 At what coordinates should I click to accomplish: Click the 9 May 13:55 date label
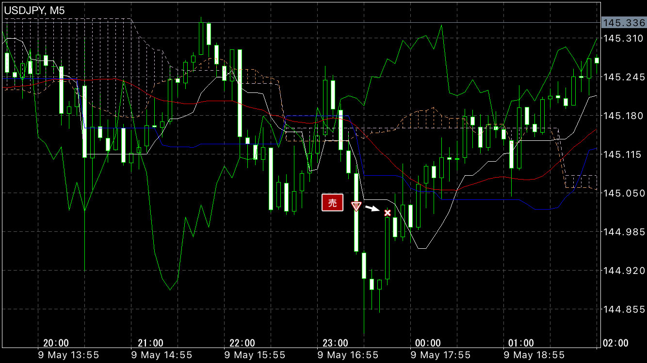tap(68, 355)
